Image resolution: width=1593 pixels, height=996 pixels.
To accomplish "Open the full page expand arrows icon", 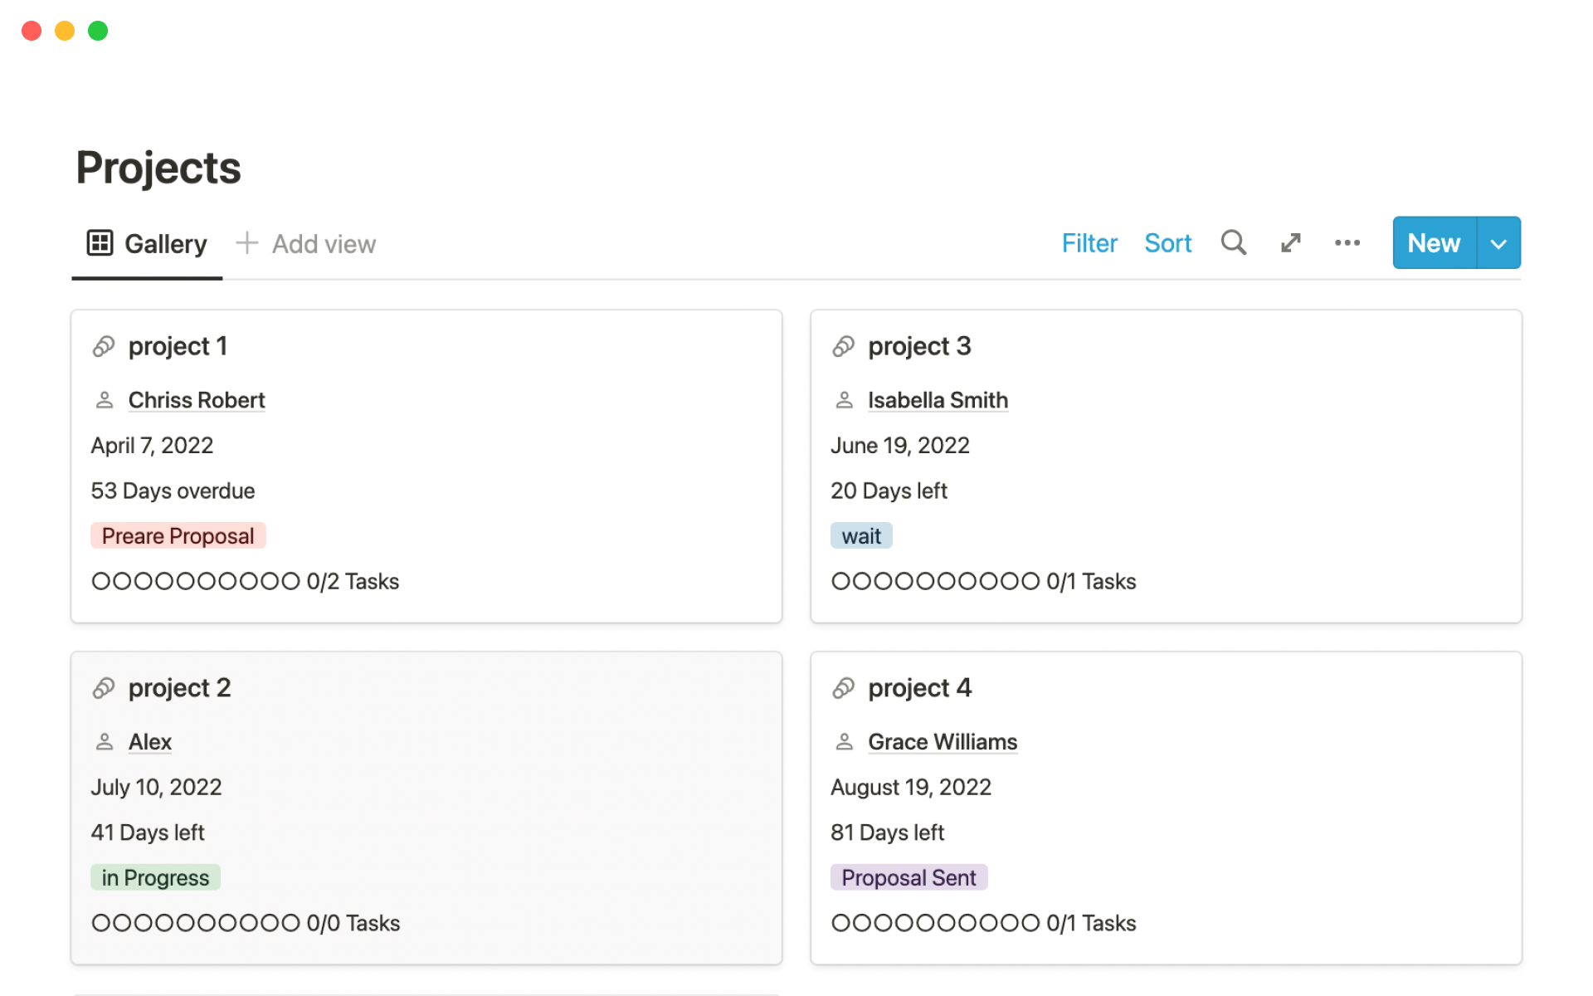I will (x=1290, y=243).
